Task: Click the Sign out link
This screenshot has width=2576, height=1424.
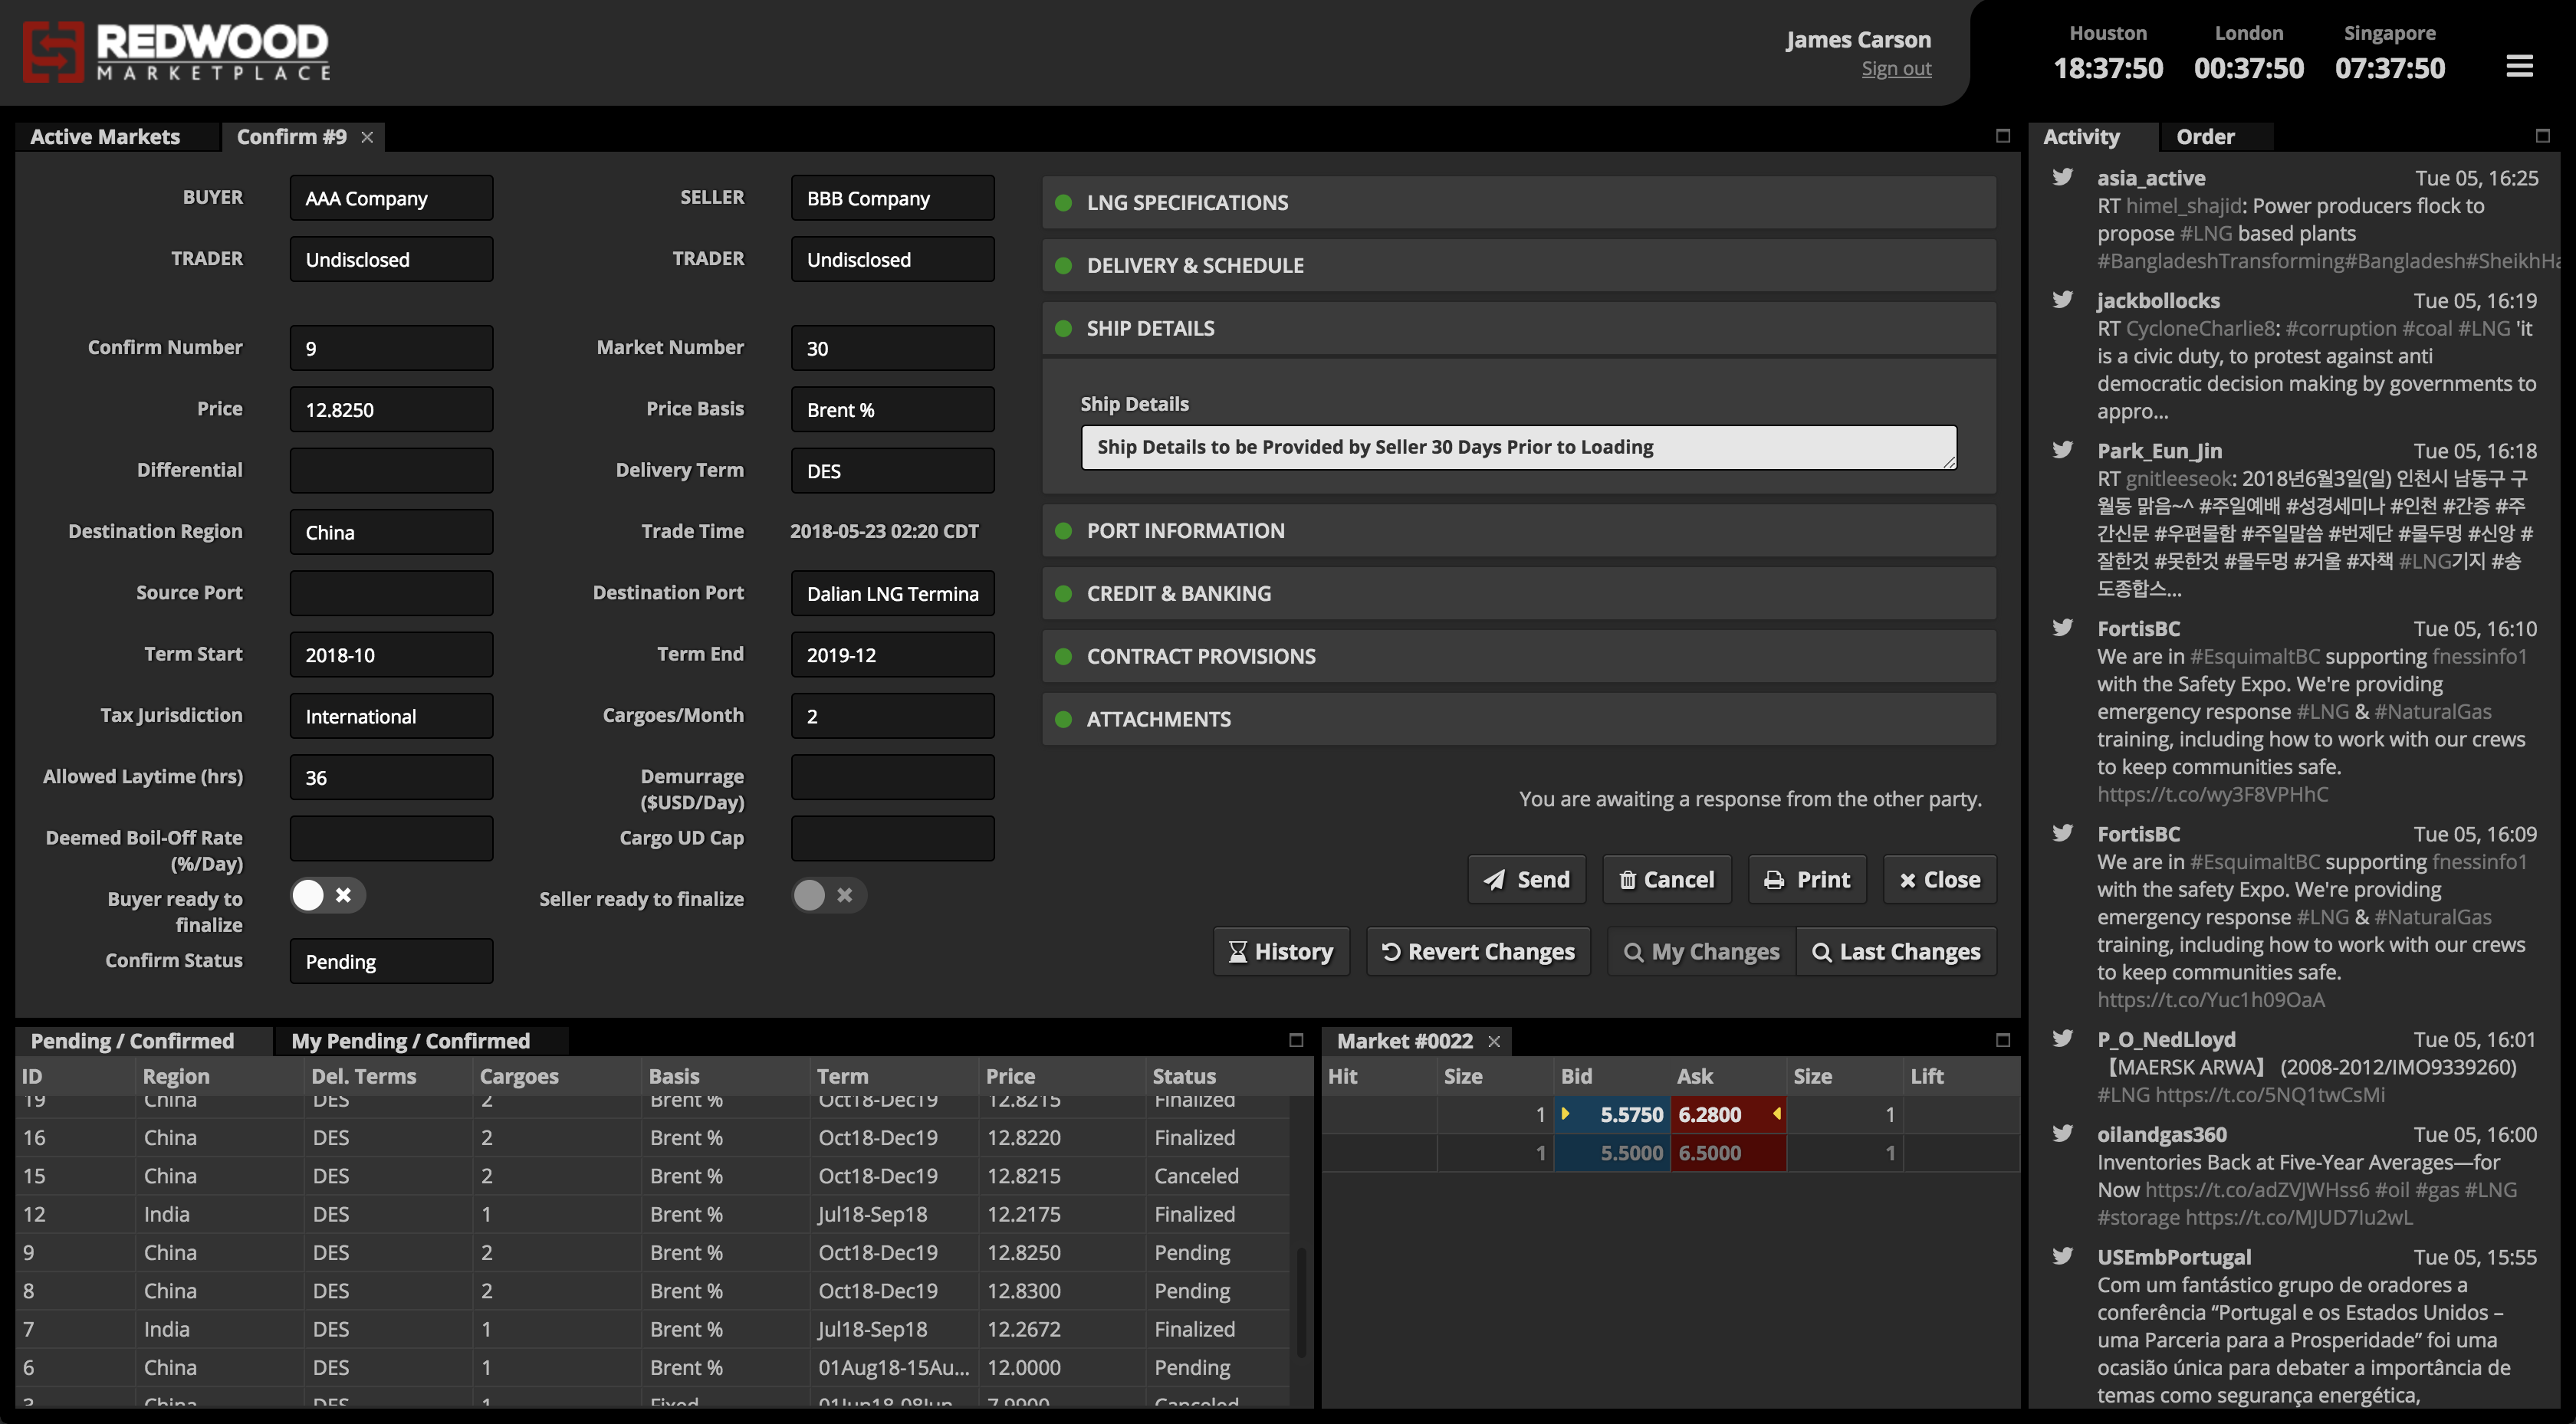Action: tap(1896, 69)
